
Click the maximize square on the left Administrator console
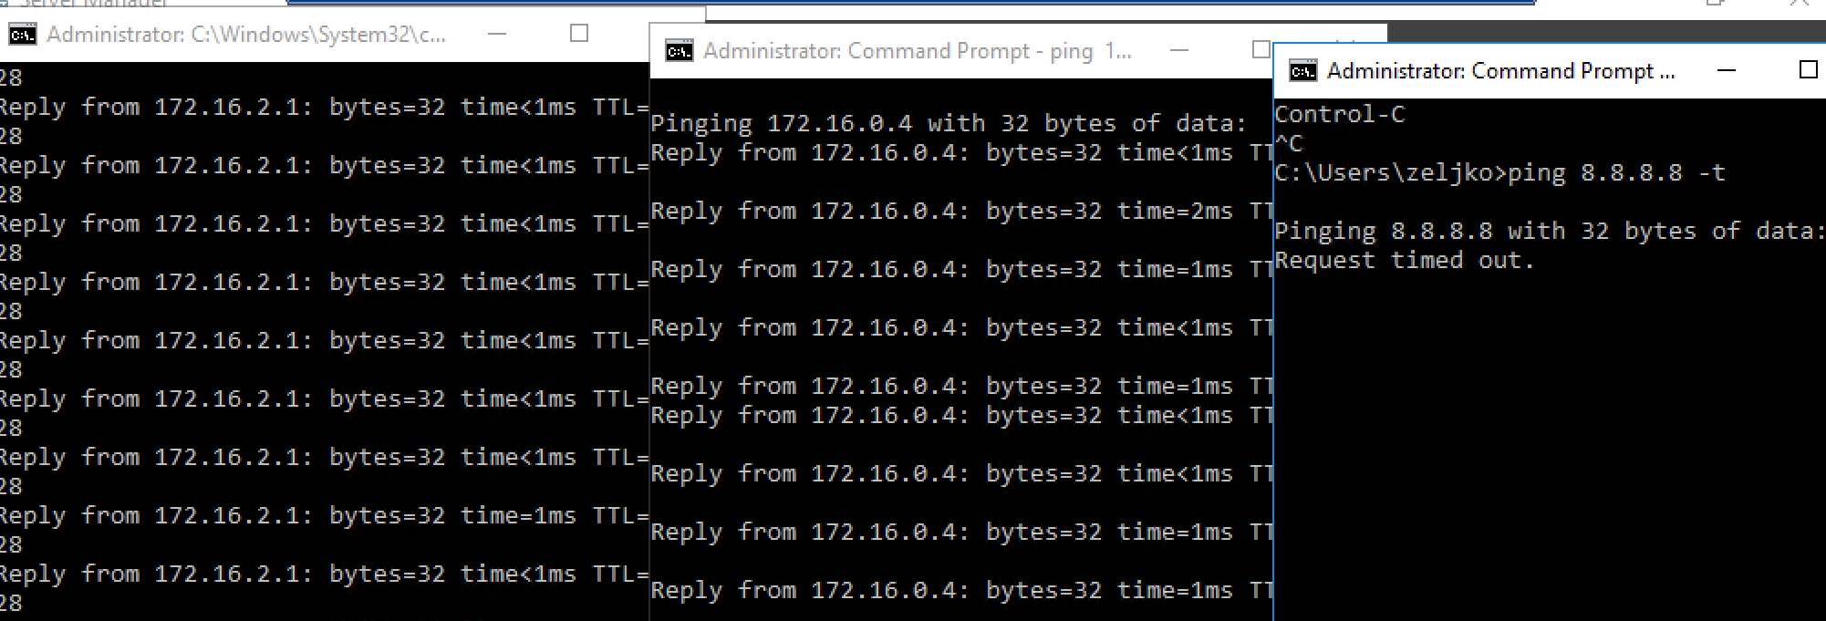(581, 33)
